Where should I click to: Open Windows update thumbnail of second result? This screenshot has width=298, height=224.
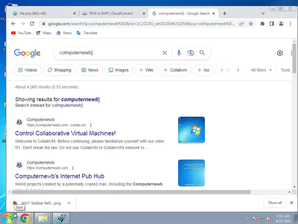tap(191, 173)
